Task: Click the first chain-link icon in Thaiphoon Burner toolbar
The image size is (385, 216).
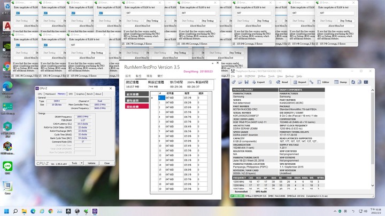Action: 234,82
